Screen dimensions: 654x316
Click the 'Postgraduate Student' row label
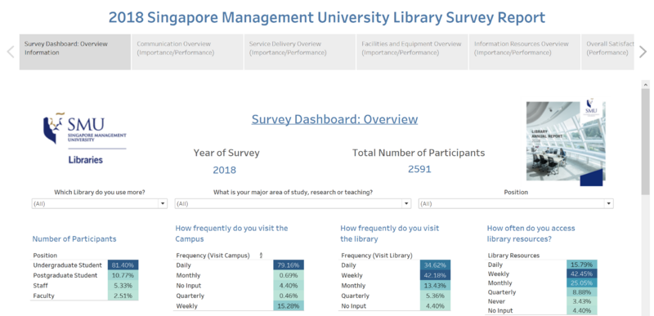[x=65, y=275]
